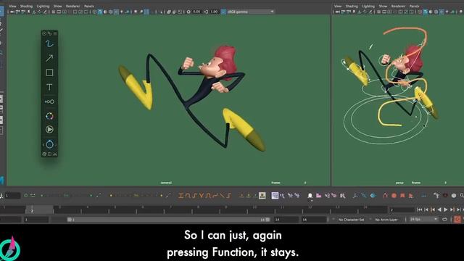Image resolution: width=464 pixels, height=261 pixels.
Task: Click the pink blocks shelf icon
Action: point(318,196)
